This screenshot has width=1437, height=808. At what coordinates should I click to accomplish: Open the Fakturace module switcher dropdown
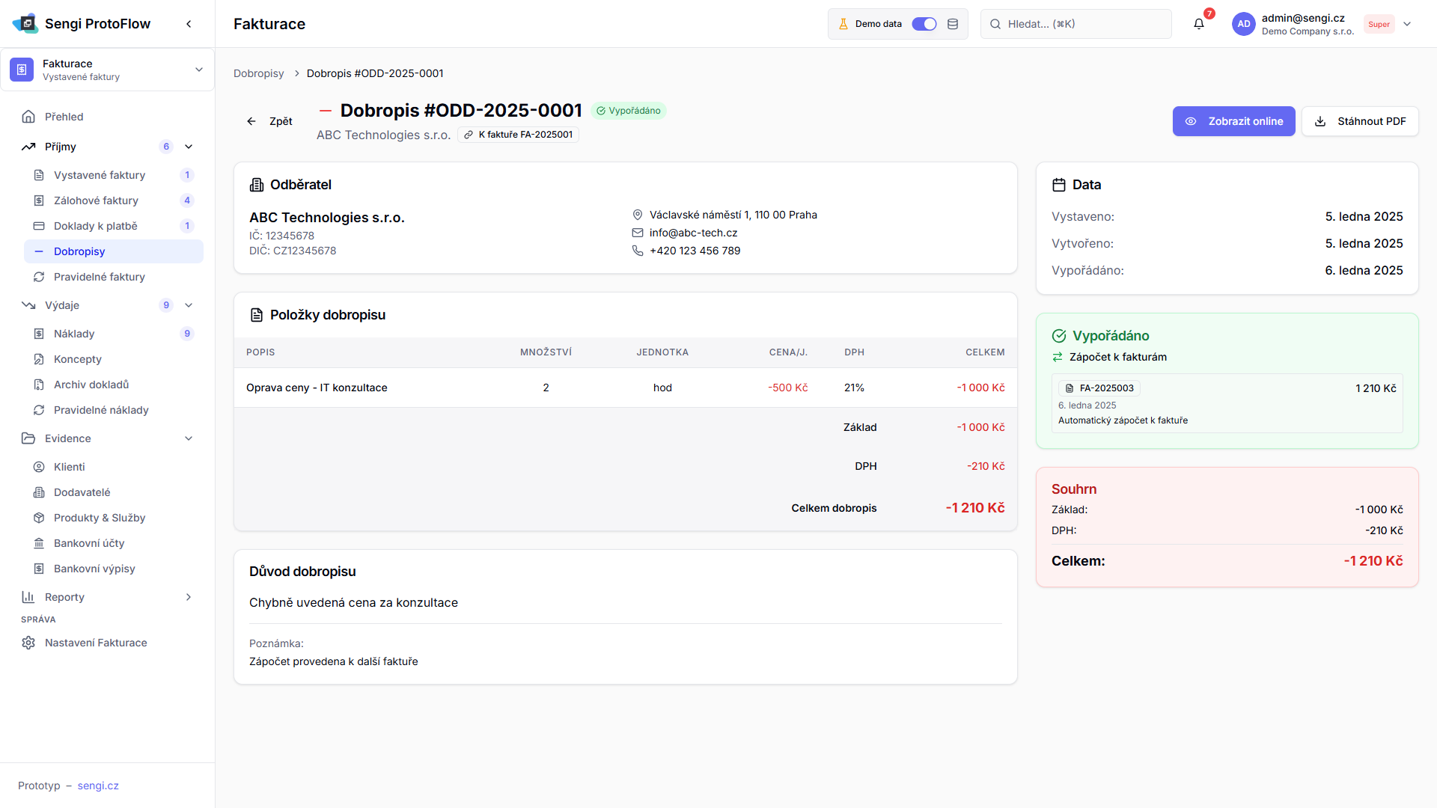(x=198, y=70)
